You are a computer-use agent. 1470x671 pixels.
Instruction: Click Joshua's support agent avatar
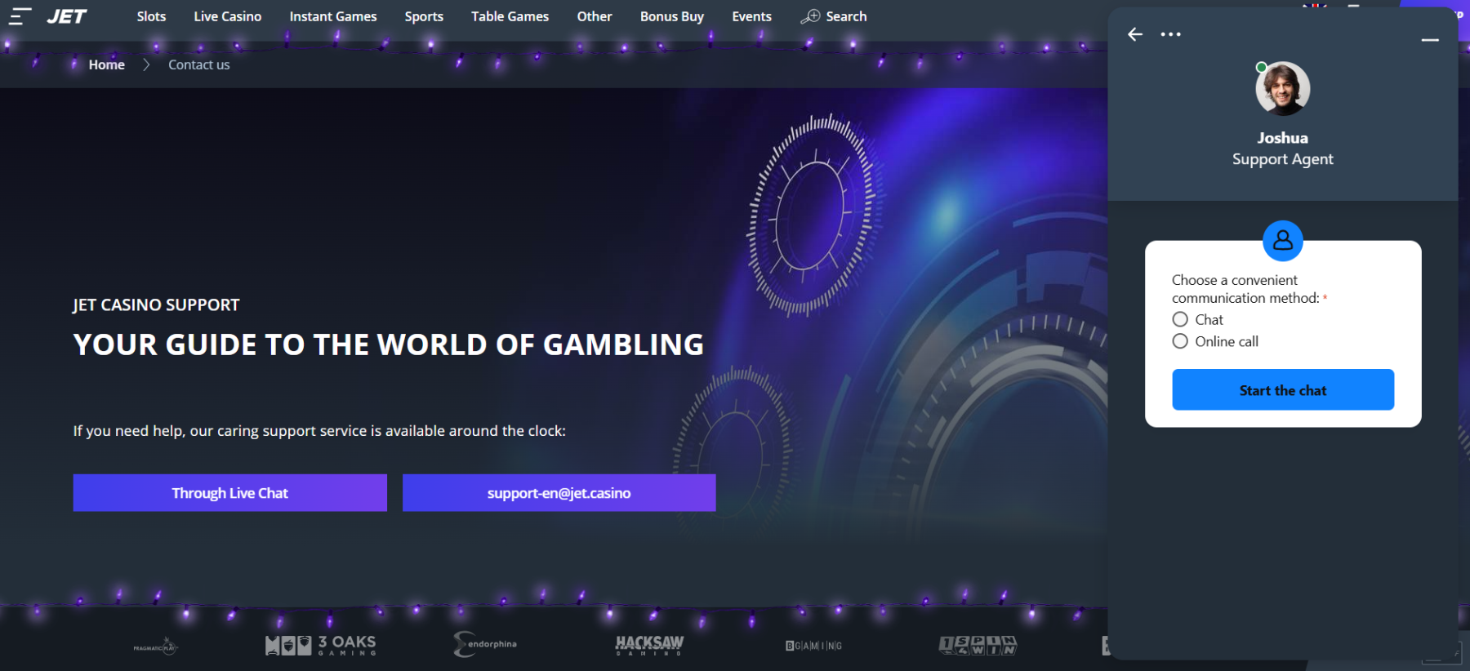(x=1282, y=88)
